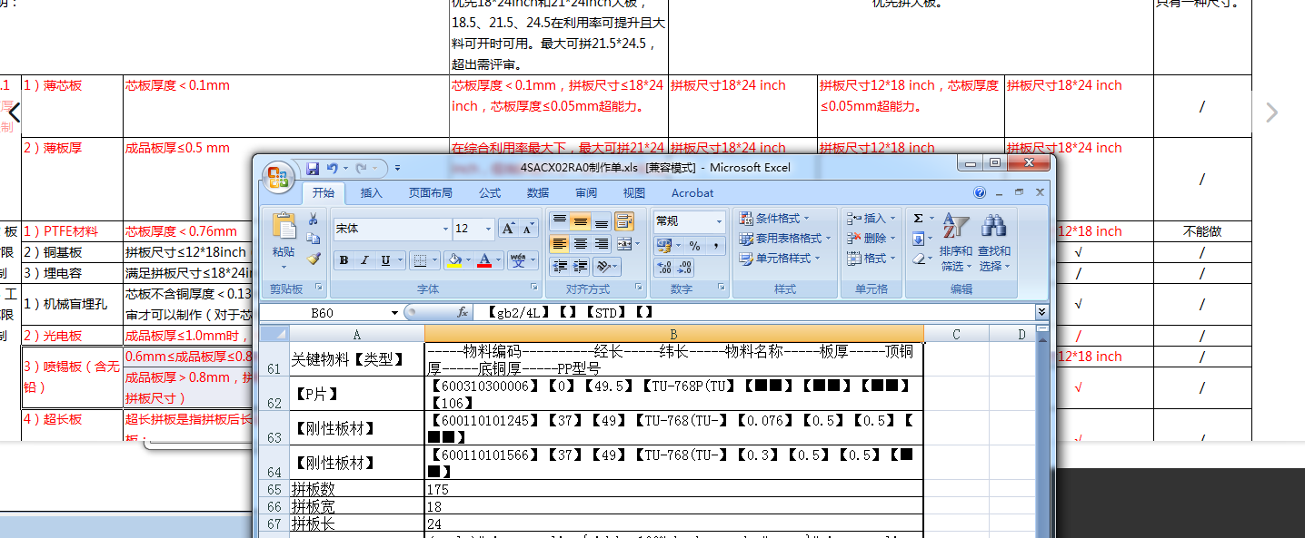This screenshot has height=538, width=1305.
Task: Copy the selection in clipboard group
Action: (314, 239)
